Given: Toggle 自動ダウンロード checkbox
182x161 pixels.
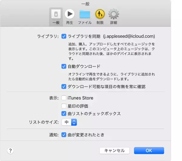Looking at the screenshot, I should click(64, 67).
